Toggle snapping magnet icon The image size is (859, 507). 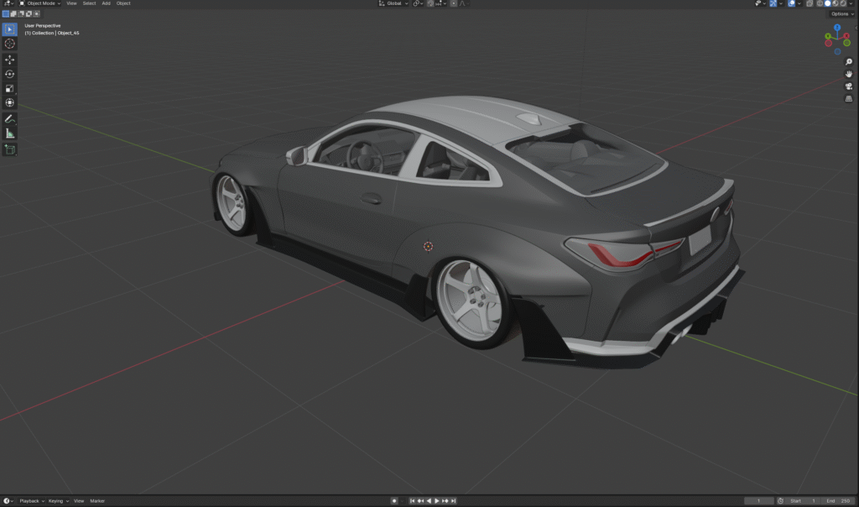(x=430, y=3)
